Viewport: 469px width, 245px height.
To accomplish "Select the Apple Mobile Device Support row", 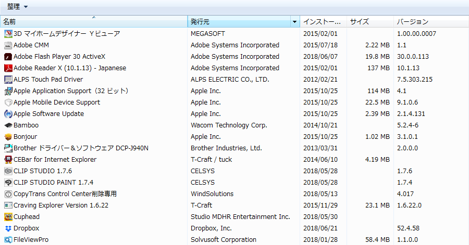I will point(57,102).
